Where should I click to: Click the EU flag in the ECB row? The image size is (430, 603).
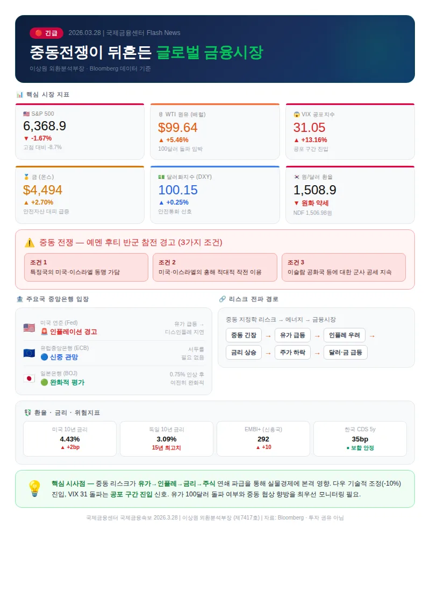pyautogui.click(x=29, y=353)
